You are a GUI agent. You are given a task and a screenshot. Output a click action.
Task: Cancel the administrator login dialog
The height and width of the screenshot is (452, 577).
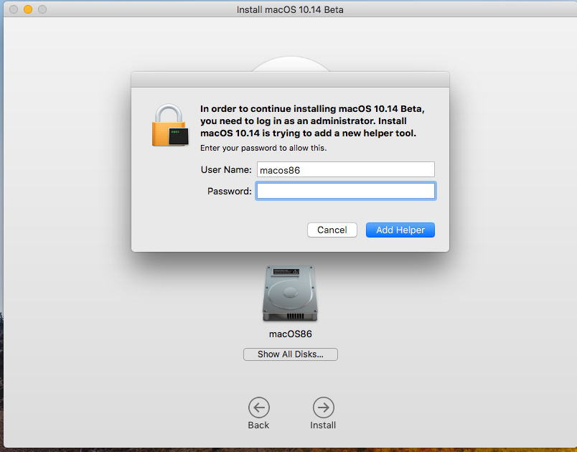332,230
